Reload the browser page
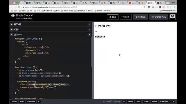The height and width of the screenshot is (104, 186). click(19, 7)
